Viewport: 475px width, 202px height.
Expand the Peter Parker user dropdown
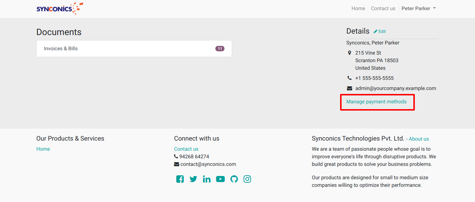pos(418,8)
